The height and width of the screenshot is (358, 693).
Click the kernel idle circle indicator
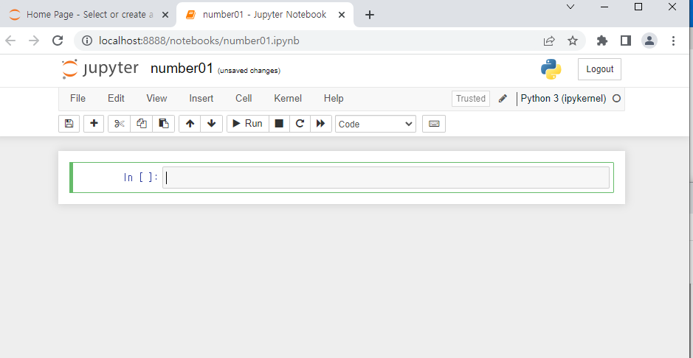(616, 98)
